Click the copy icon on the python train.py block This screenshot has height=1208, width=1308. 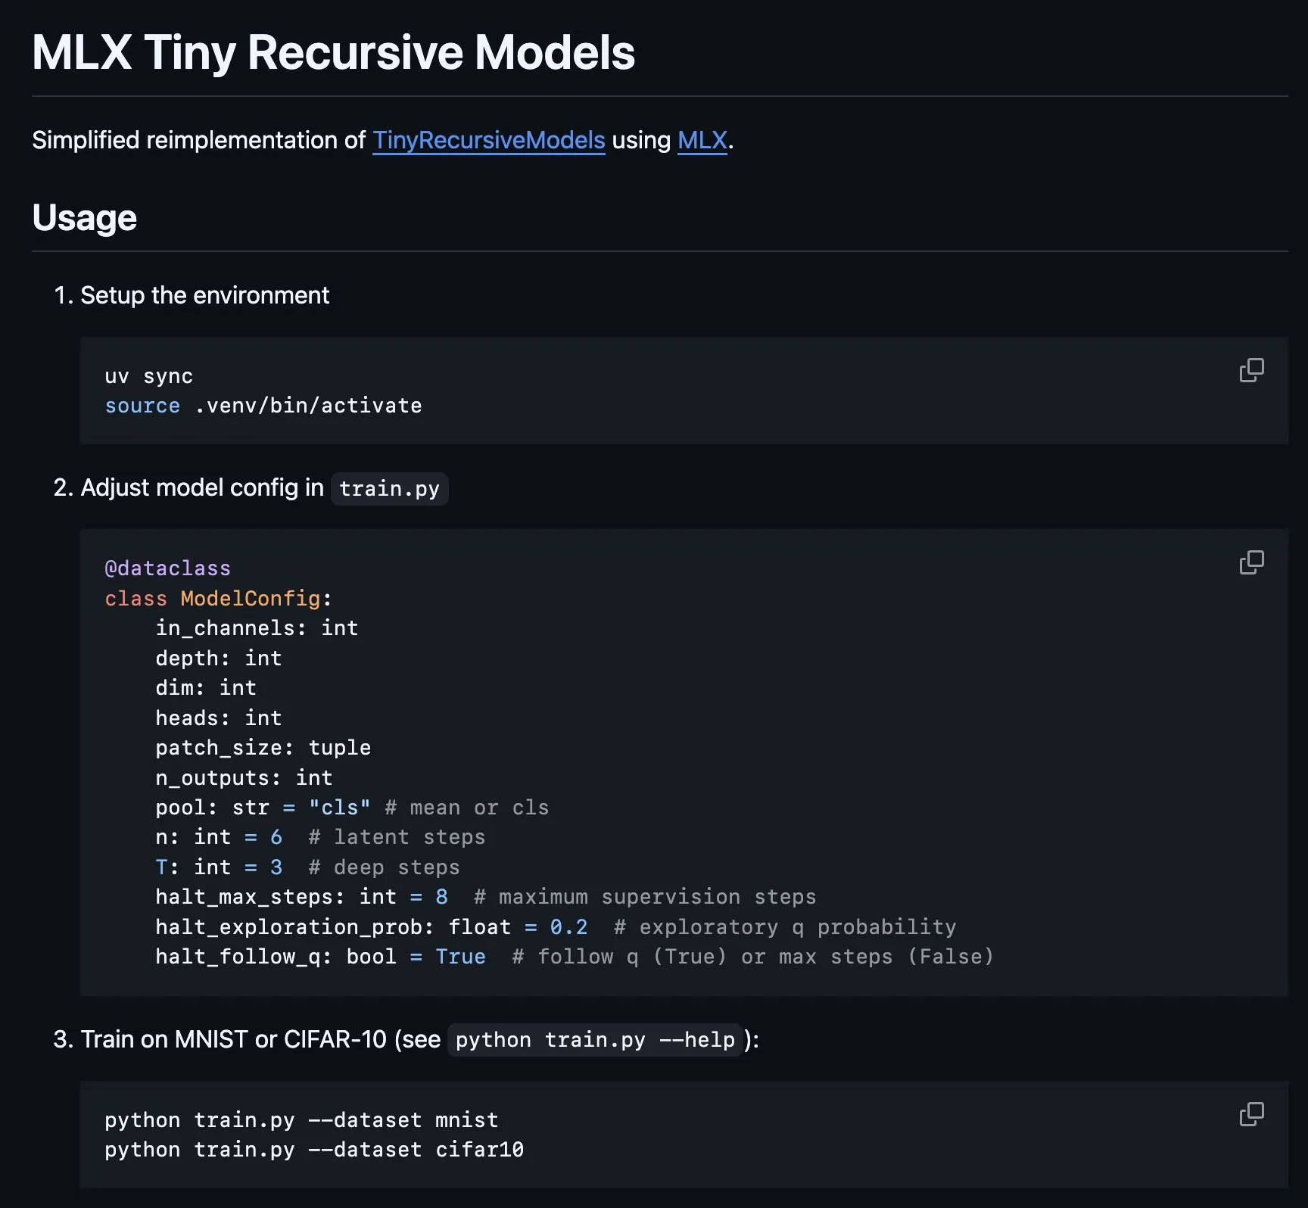1252,1113
